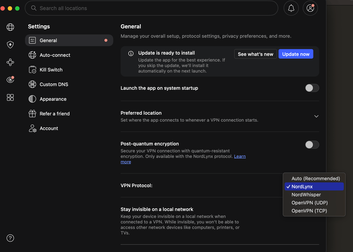Screen dimensions: 353x252
Task: Choose NordLynx in the protocol list
Action: [x=314, y=187]
